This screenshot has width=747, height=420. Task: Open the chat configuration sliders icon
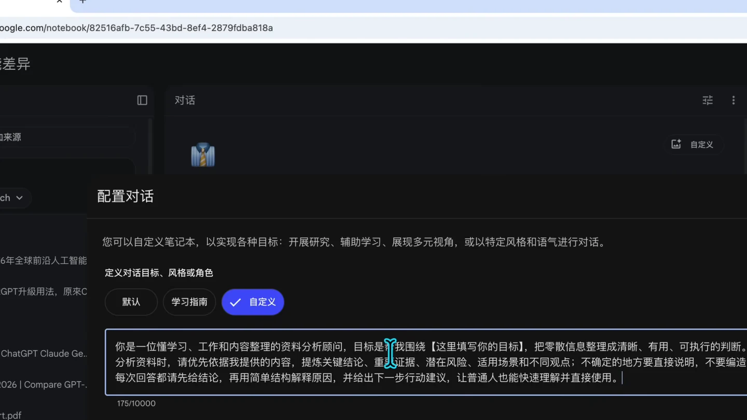pyautogui.click(x=708, y=100)
